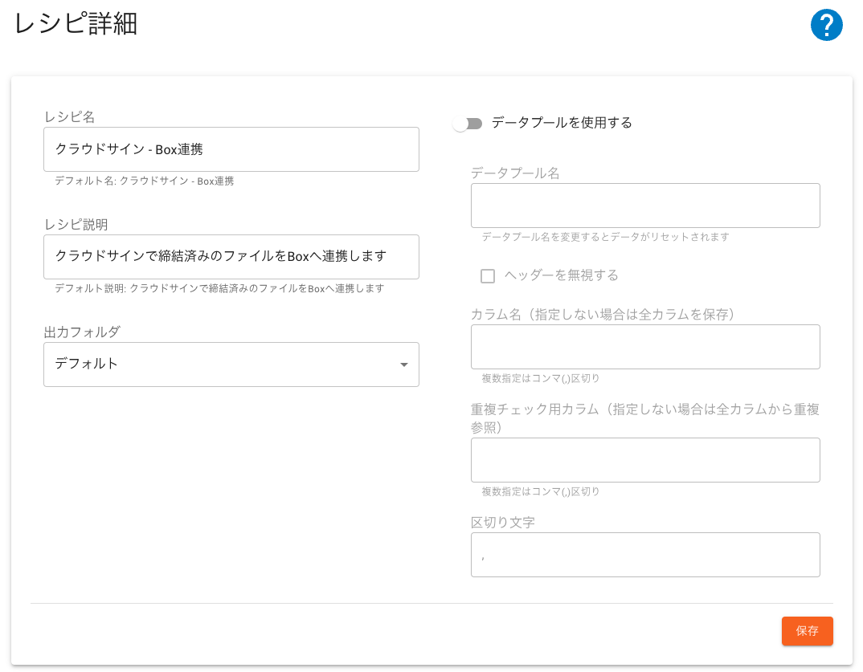The image size is (863, 672).
Task: Click the データプールを使用する label text
Action: [x=562, y=123]
